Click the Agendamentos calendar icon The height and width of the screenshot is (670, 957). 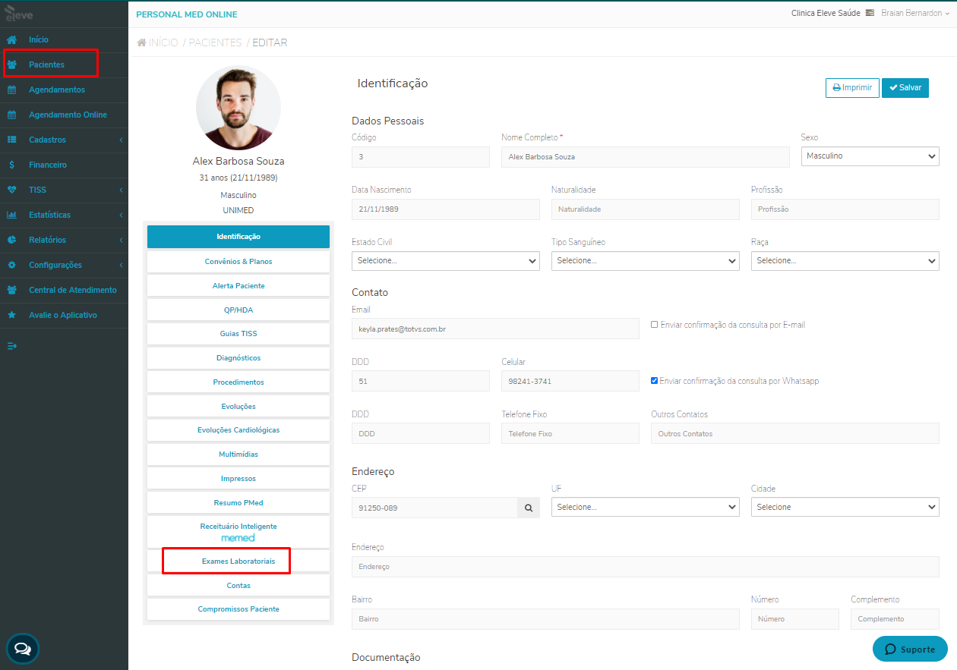(x=12, y=90)
